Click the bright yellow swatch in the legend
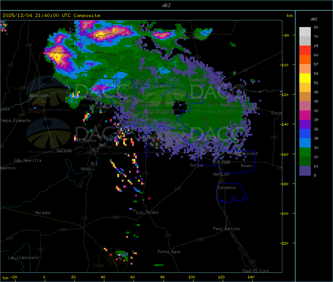333x282 pixels. (305, 78)
